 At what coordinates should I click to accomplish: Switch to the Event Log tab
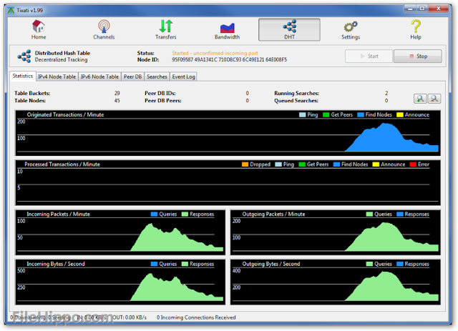pyautogui.click(x=183, y=76)
